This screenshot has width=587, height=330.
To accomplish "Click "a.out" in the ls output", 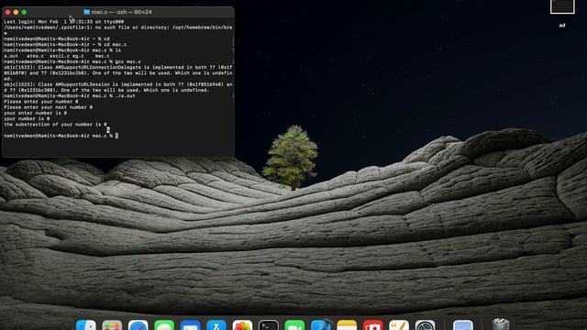I will (11, 56).
